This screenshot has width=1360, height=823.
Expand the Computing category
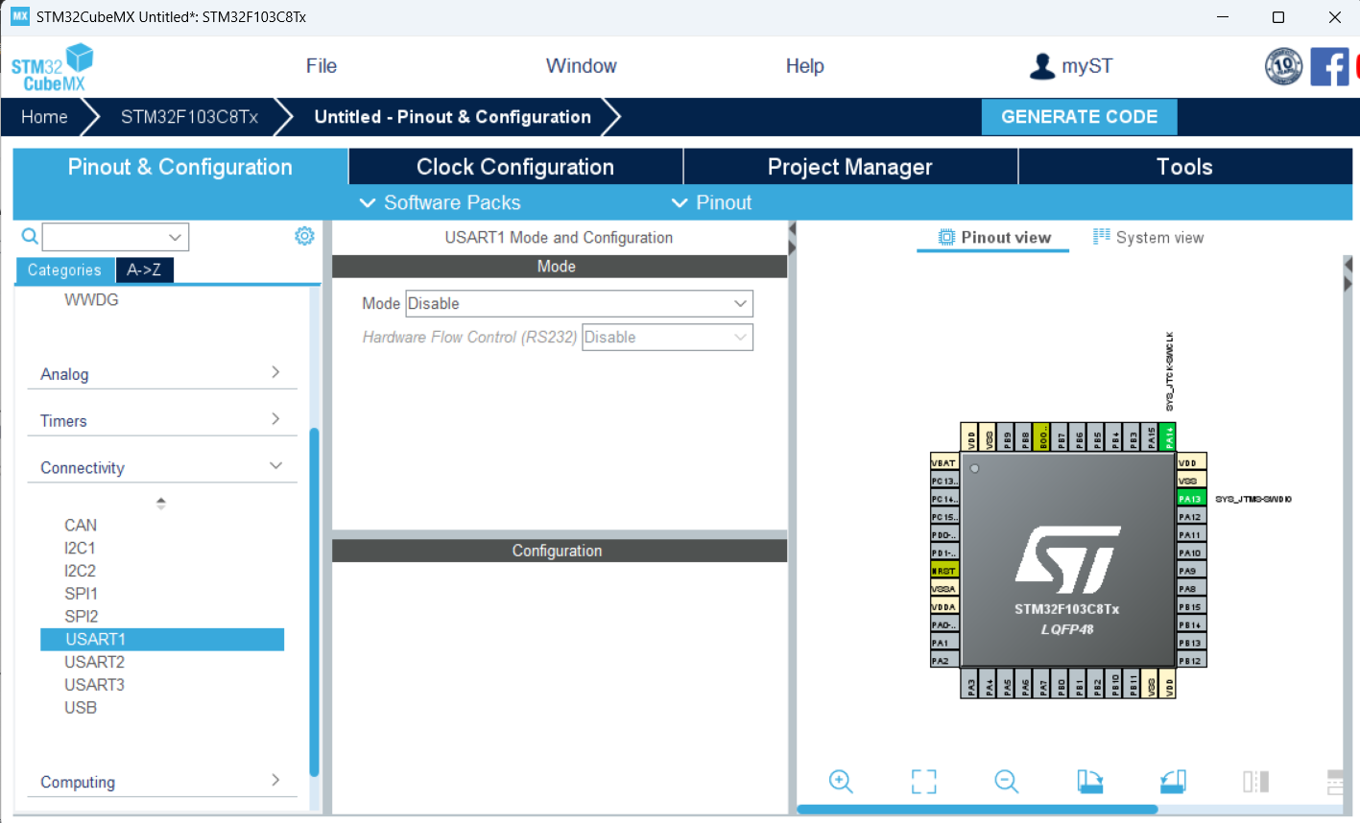[162, 782]
